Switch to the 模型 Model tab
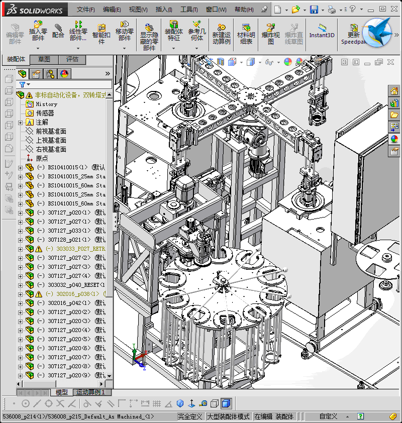 [61, 392]
